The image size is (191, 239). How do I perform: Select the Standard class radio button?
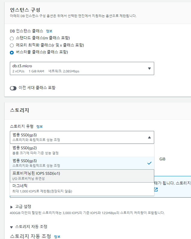point(12,38)
